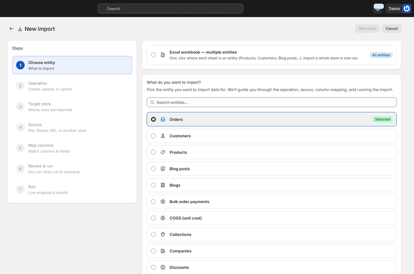Open the chat bubble icon in top bar
This screenshot has width=414, height=274.
[x=378, y=8]
